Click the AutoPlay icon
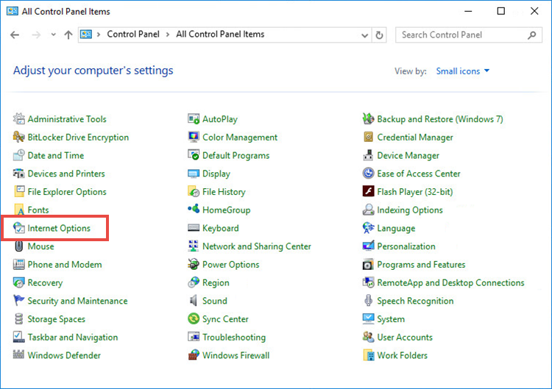Viewport: 552px width, 389px height. point(194,119)
